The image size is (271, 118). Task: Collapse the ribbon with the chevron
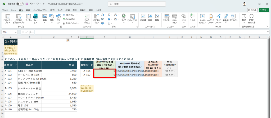(x=268, y=26)
